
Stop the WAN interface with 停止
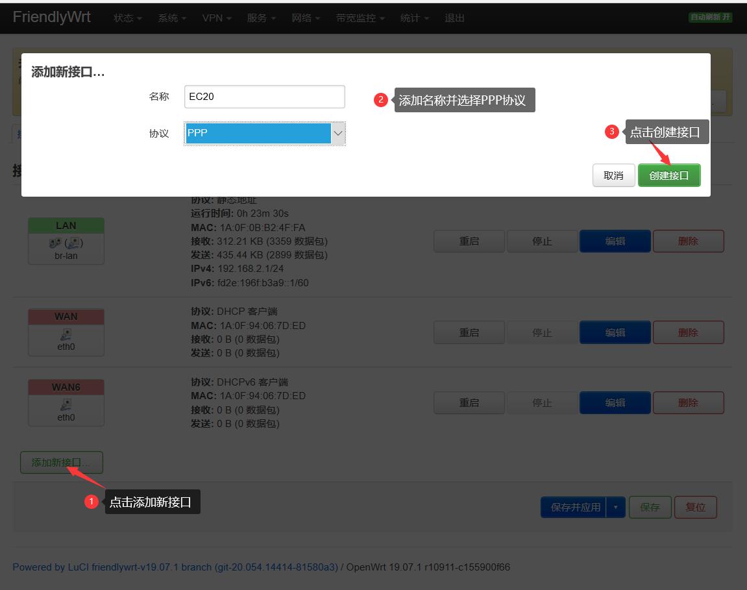pyautogui.click(x=542, y=332)
